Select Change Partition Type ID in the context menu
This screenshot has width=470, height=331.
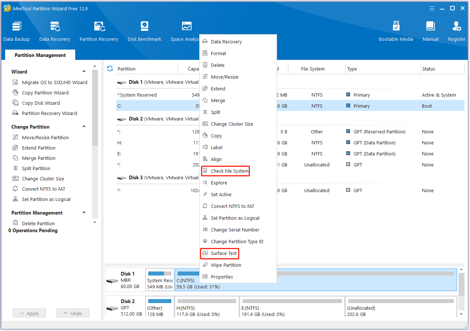(x=238, y=242)
